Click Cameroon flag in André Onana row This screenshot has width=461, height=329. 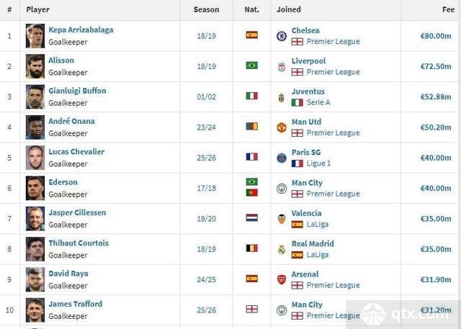tap(251, 126)
